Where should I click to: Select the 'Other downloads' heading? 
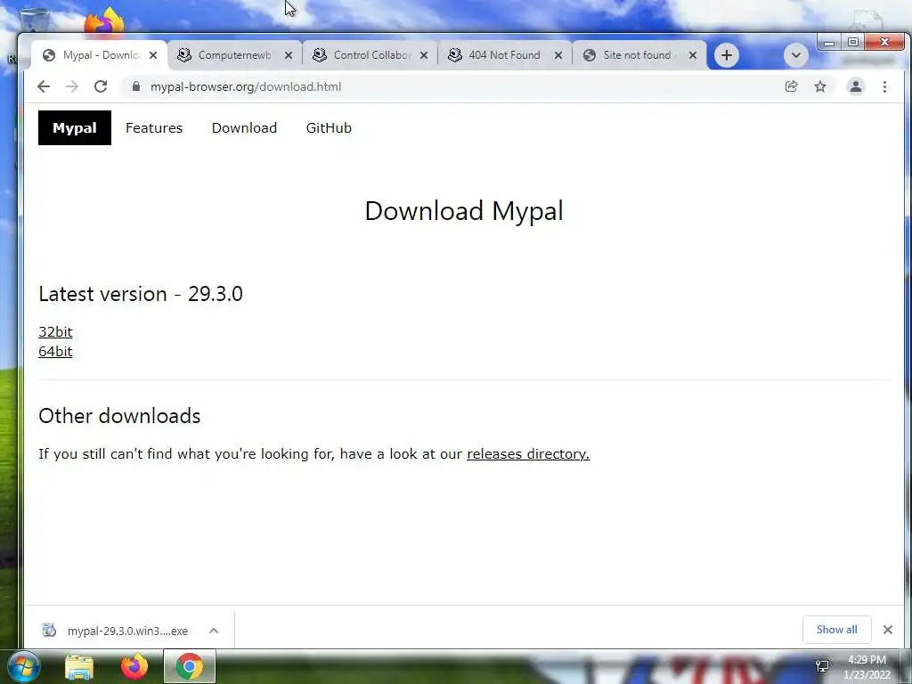pyautogui.click(x=119, y=416)
